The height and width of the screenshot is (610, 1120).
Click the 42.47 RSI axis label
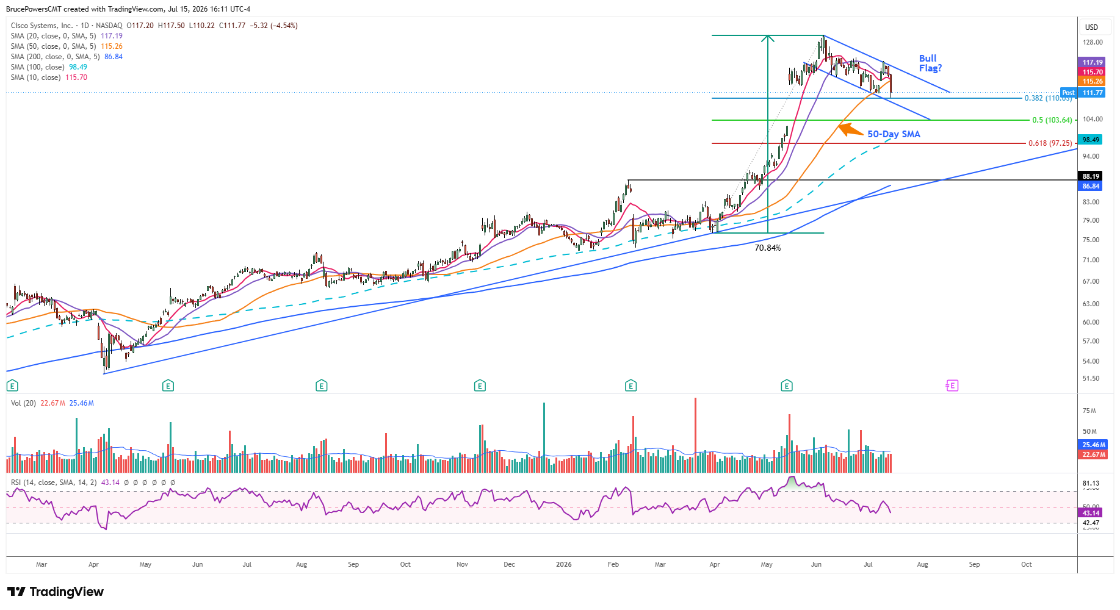(x=1091, y=523)
